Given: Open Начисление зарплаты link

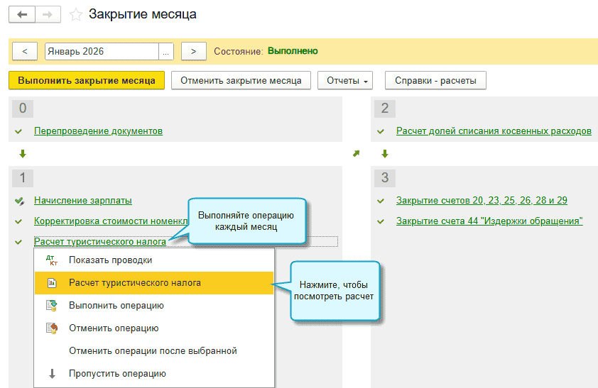Looking at the screenshot, I should coord(83,201).
